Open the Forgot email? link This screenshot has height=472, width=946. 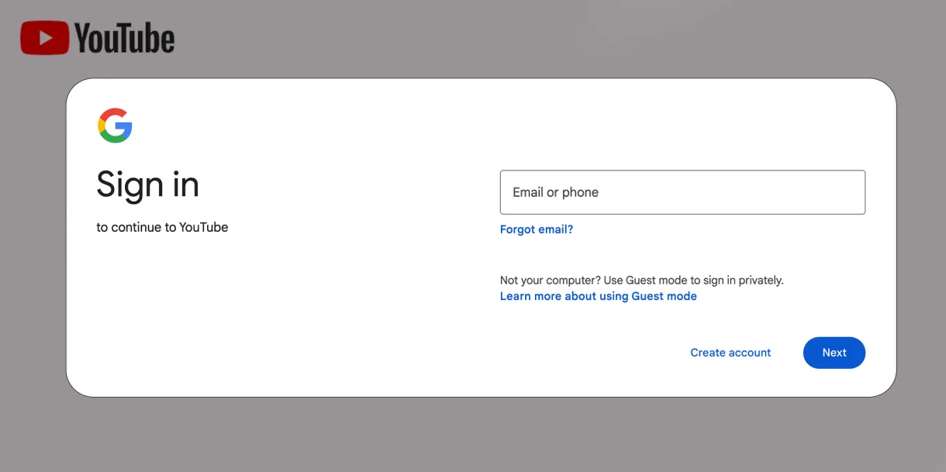click(537, 229)
